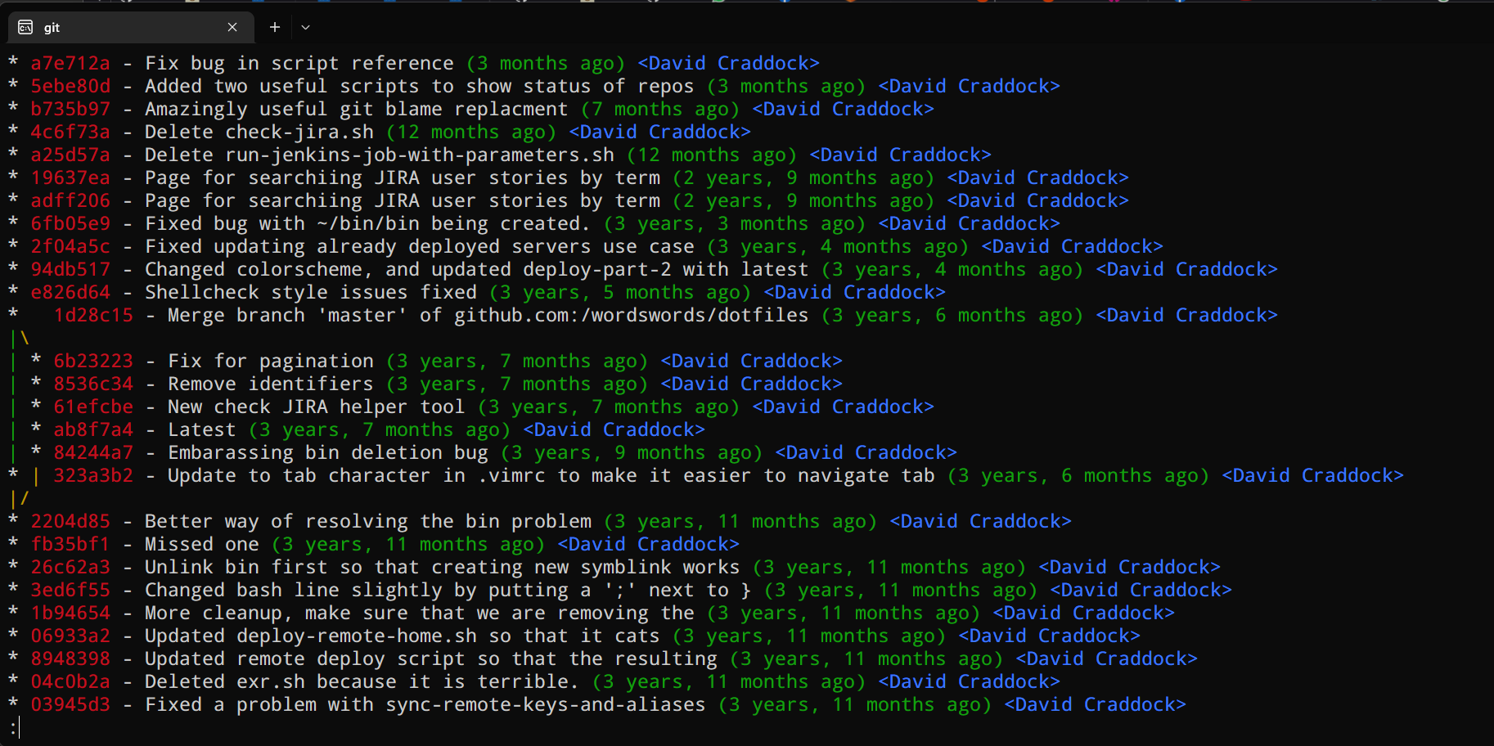Click commit hash 1b94654
Image resolution: width=1494 pixels, height=746 pixels.
pyautogui.click(x=70, y=613)
